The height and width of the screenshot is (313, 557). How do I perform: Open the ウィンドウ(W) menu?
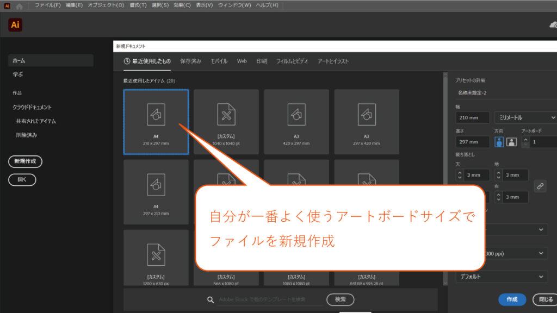tap(234, 5)
